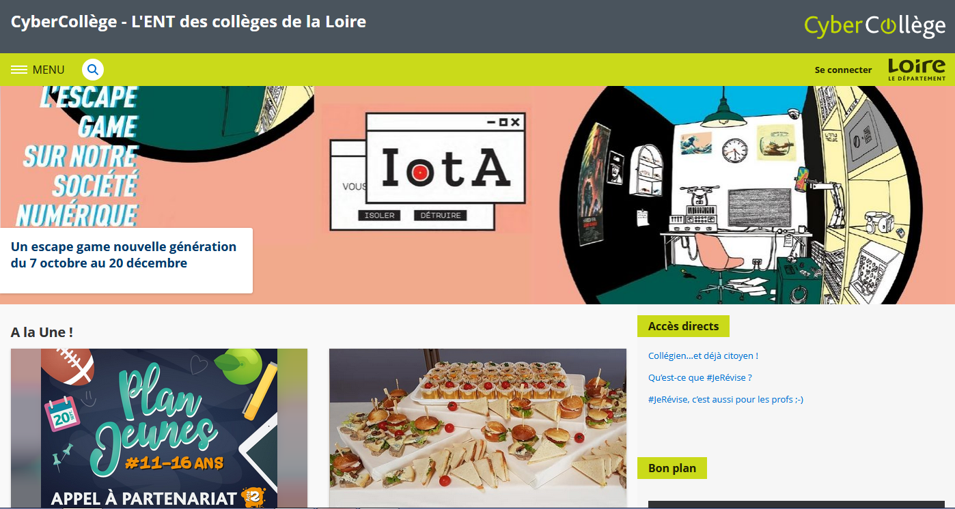Viewport: 955px width, 509px height.
Task: Click the CyberCollège logo in header
Action: tap(874, 26)
